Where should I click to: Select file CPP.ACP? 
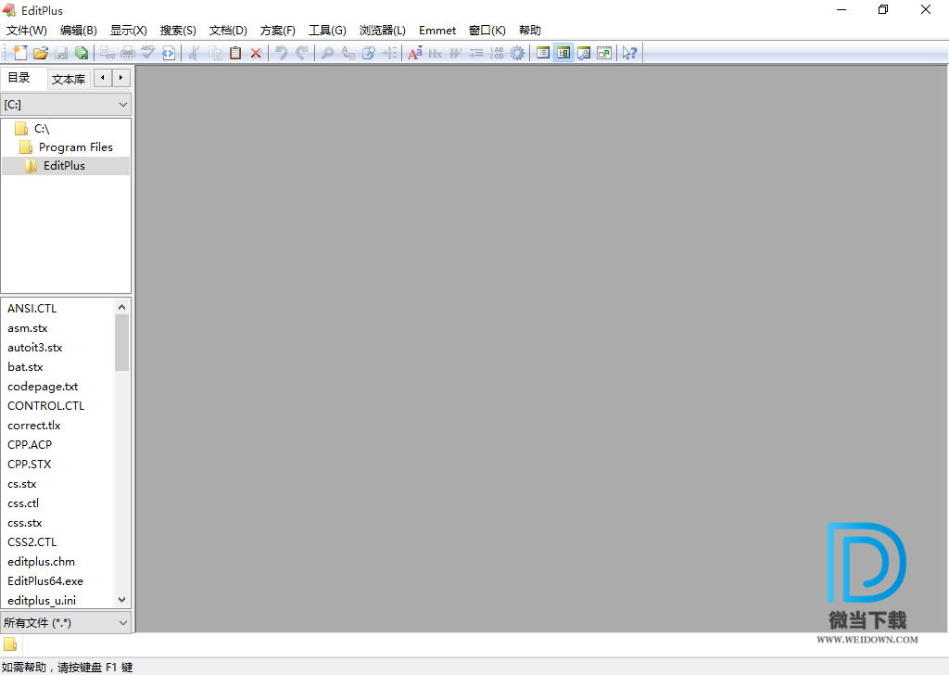30,444
